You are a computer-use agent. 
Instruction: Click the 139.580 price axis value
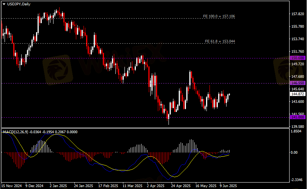point(298,127)
